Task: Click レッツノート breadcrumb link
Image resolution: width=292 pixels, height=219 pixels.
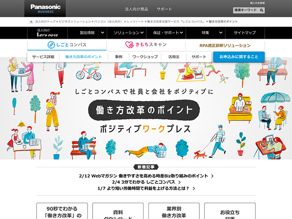Action: pyautogui.click(x=135, y=21)
